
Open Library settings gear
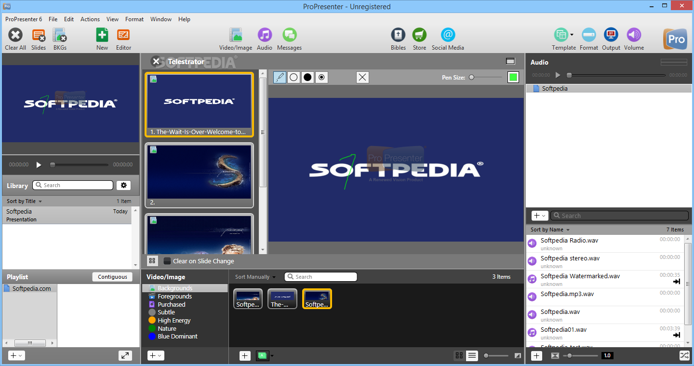point(123,185)
